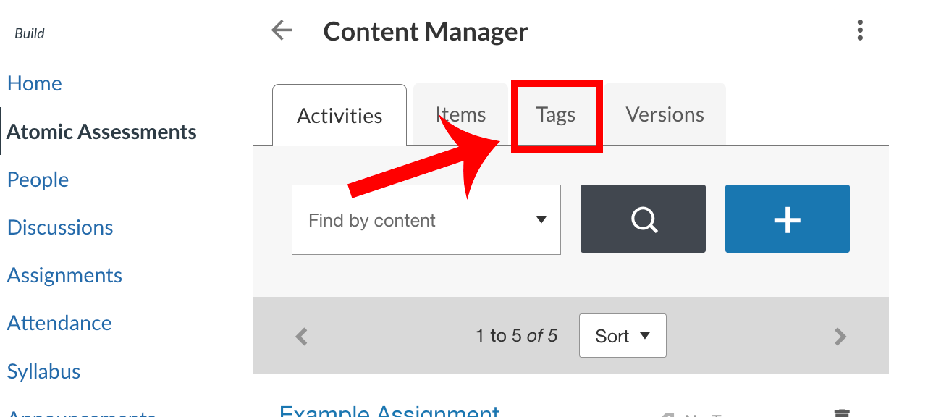The width and height of the screenshot is (928, 417).
Task: Go to the next page with right chevron
Action: pos(840,336)
